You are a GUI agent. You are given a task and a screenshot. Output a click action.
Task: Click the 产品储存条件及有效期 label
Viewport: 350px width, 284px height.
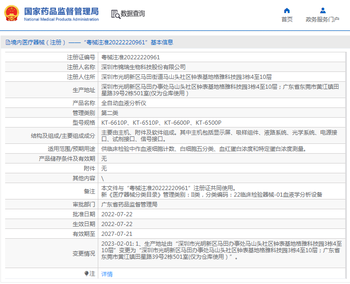coord(67,159)
